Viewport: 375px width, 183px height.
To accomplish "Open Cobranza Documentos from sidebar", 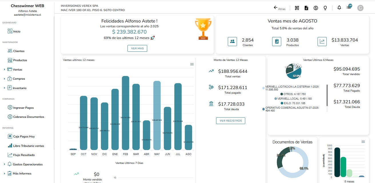I will coord(28,117).
